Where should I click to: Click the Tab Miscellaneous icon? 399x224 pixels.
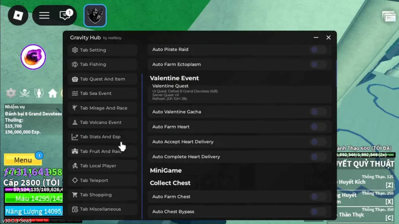coord(75,209)
